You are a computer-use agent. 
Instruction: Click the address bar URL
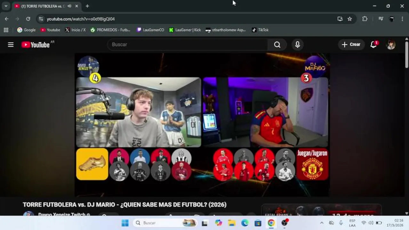[81, 19]
